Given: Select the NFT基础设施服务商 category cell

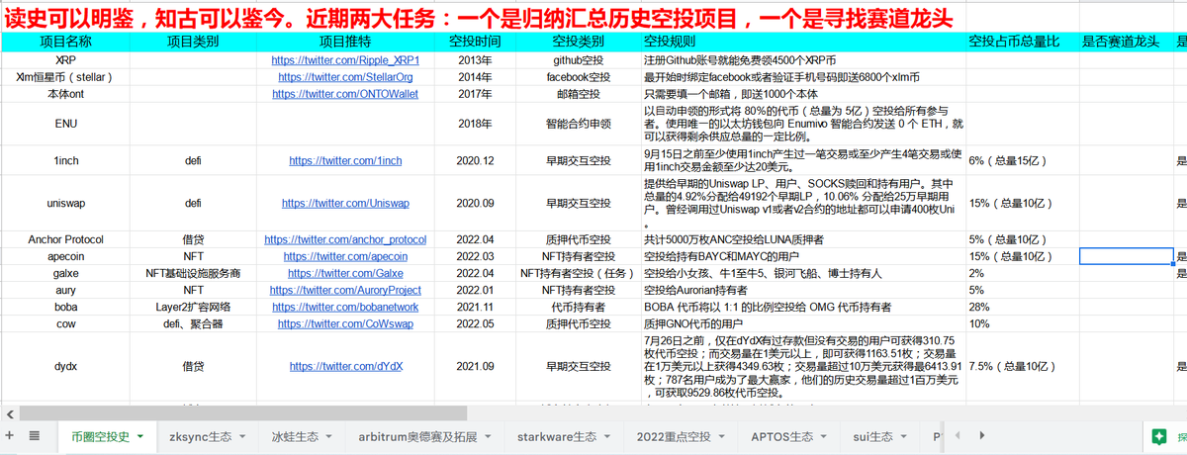Looking at the screenshot, I should coord(194,273).
